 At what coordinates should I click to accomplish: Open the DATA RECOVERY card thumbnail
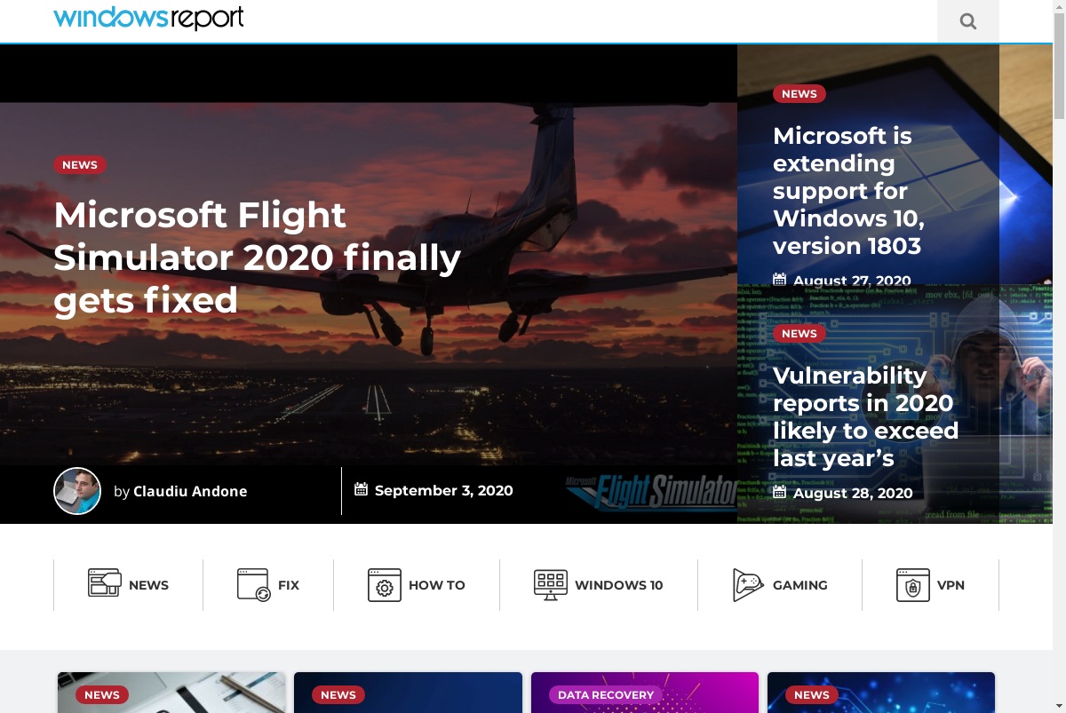[645, 693]
